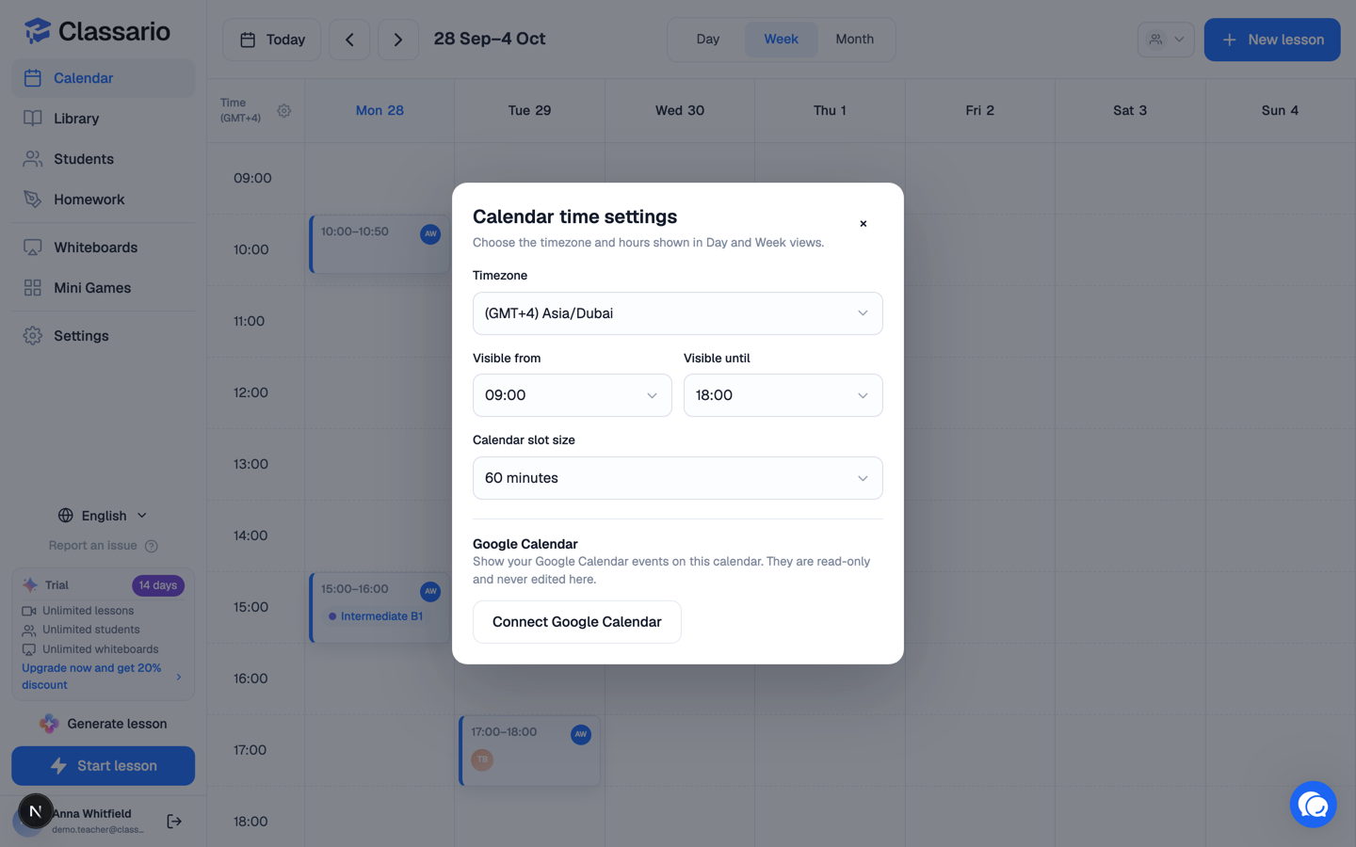Screen dimensions: 1356x847
Task: Switch to Month view
Action: pyautogui.click(x=855, y=40)
